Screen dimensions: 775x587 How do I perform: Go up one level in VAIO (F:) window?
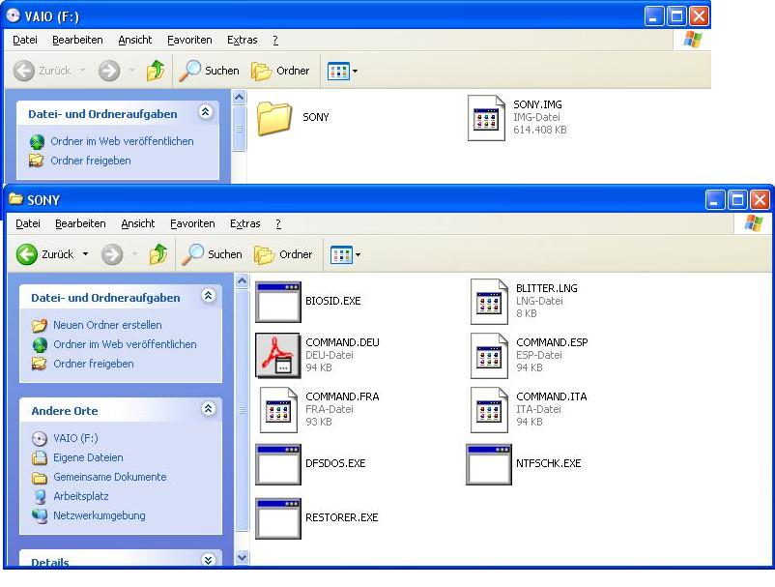(x=156, y=71)
